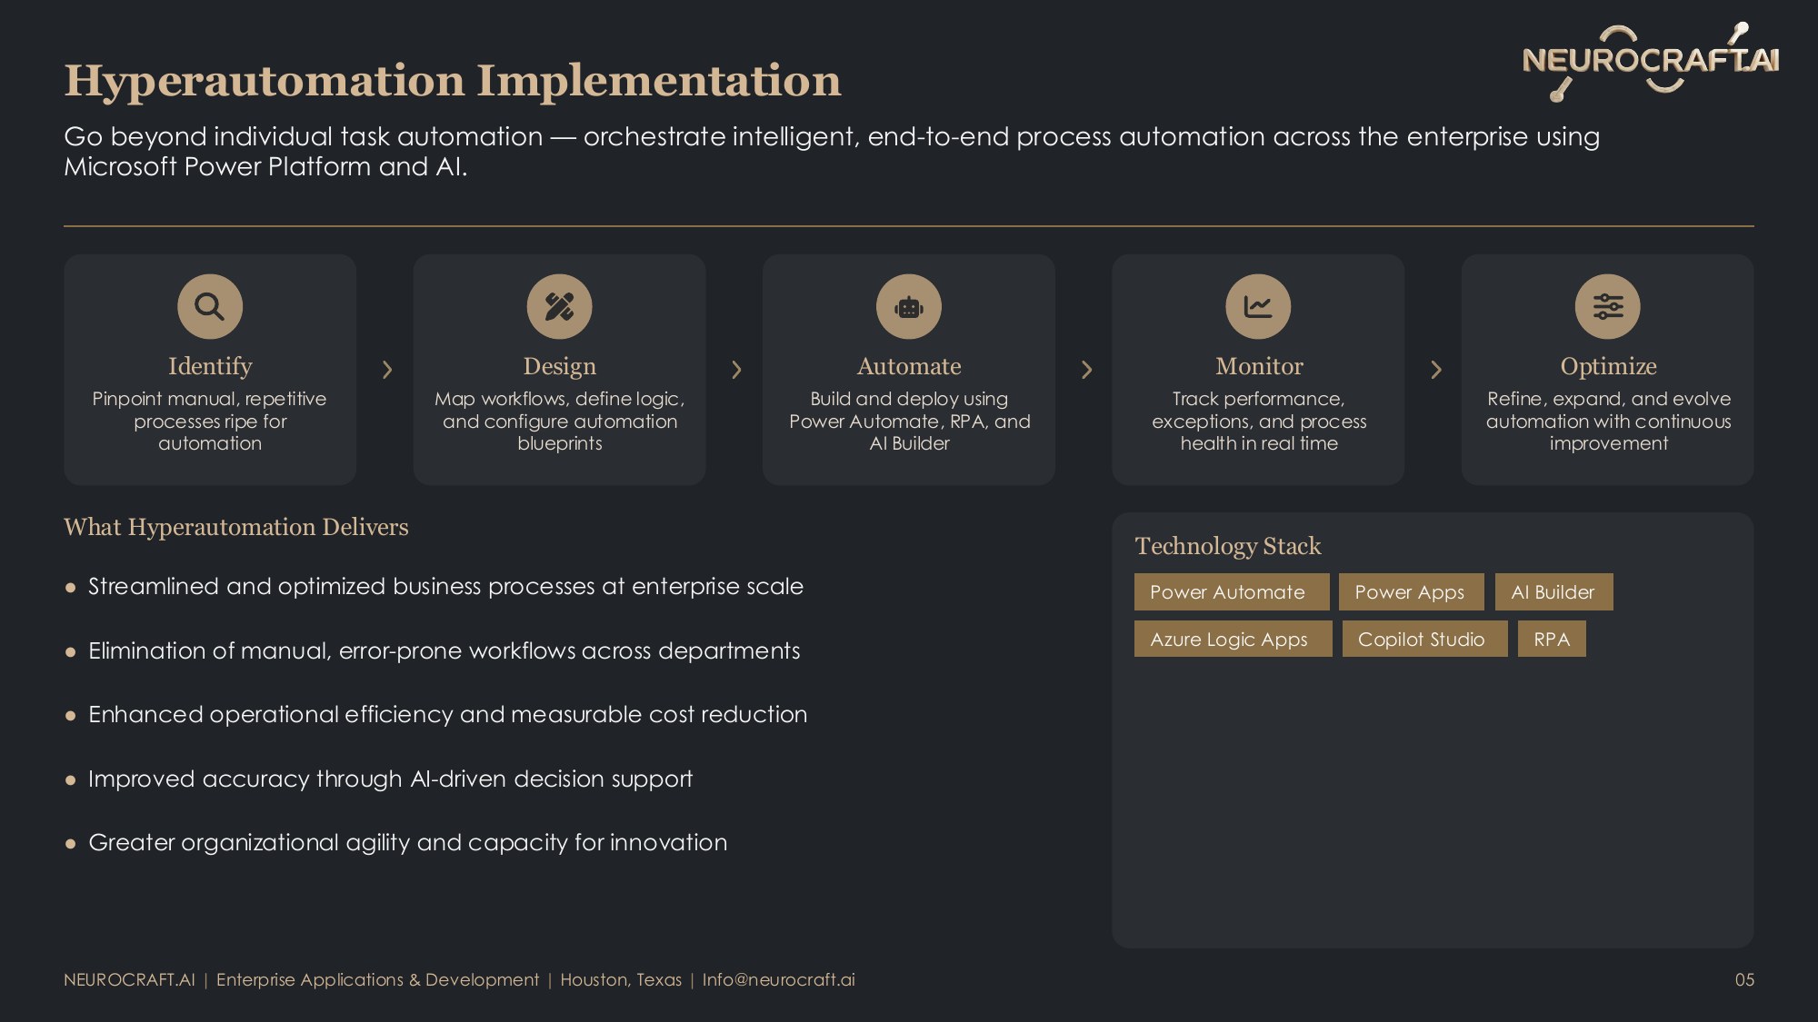
Task: Click the Optimize step heading
Action: tap(1608, 366)
